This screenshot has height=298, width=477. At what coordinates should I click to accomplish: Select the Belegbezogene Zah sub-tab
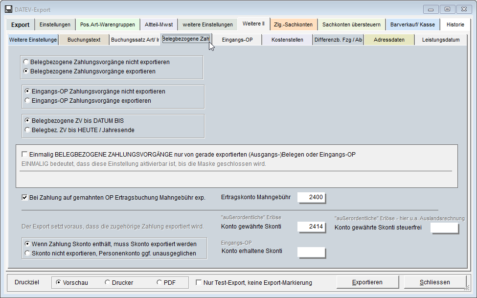pyautogui.click(x=185, y=39)
